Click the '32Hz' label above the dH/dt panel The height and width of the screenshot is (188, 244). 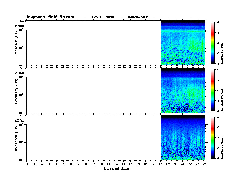[x=23, y=21]
